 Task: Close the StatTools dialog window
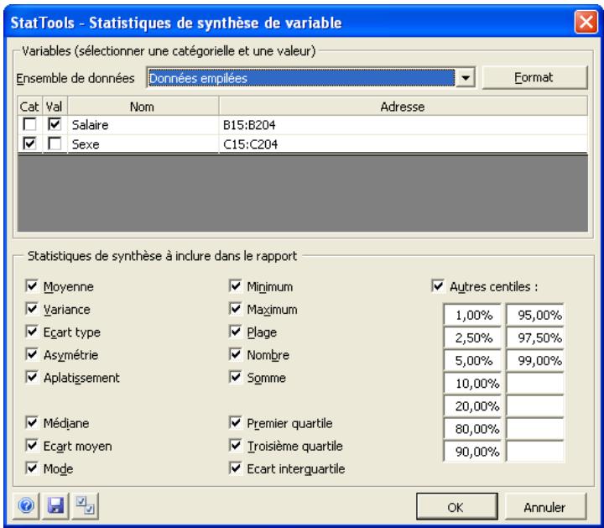point(586,22)
